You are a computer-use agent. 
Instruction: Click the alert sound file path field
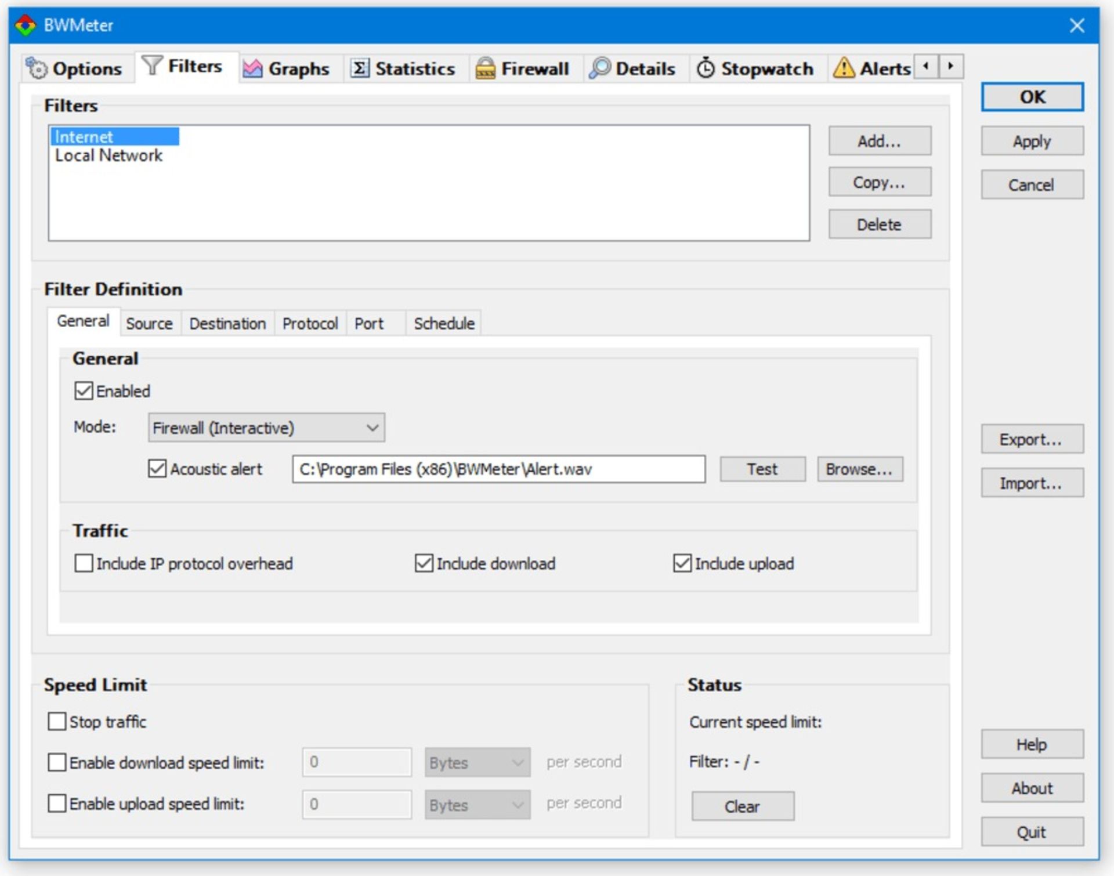point(499,469)
